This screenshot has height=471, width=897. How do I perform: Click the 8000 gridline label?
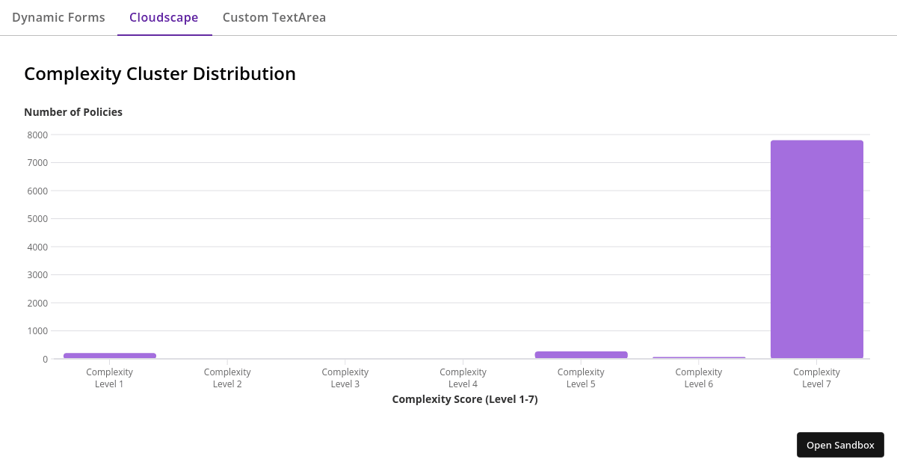(x=37, y=135)
